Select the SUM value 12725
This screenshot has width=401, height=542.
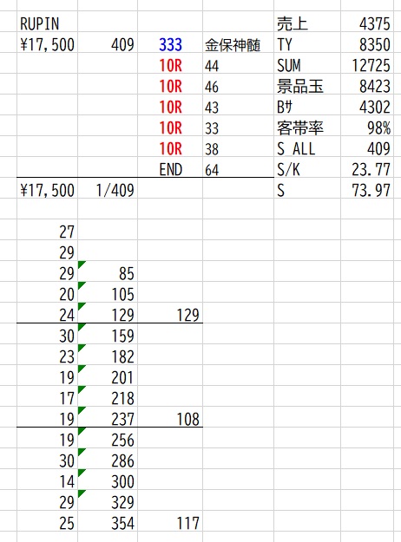[367, 65]
